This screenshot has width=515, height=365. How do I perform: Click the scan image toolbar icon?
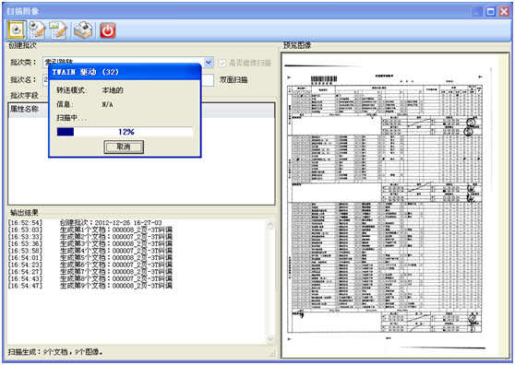point(16,30)
